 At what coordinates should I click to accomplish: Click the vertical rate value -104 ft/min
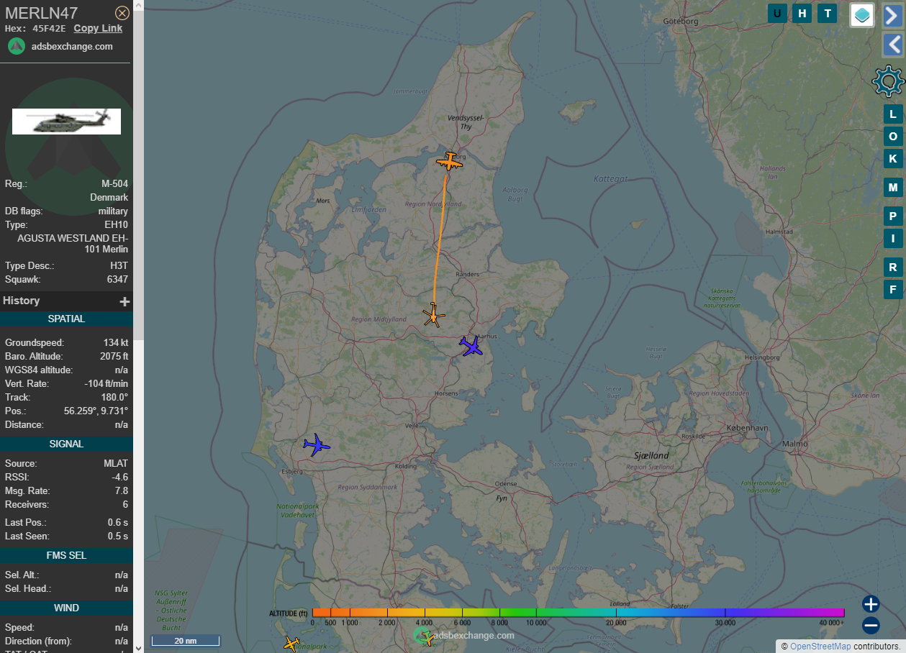(x=105, y=384)
